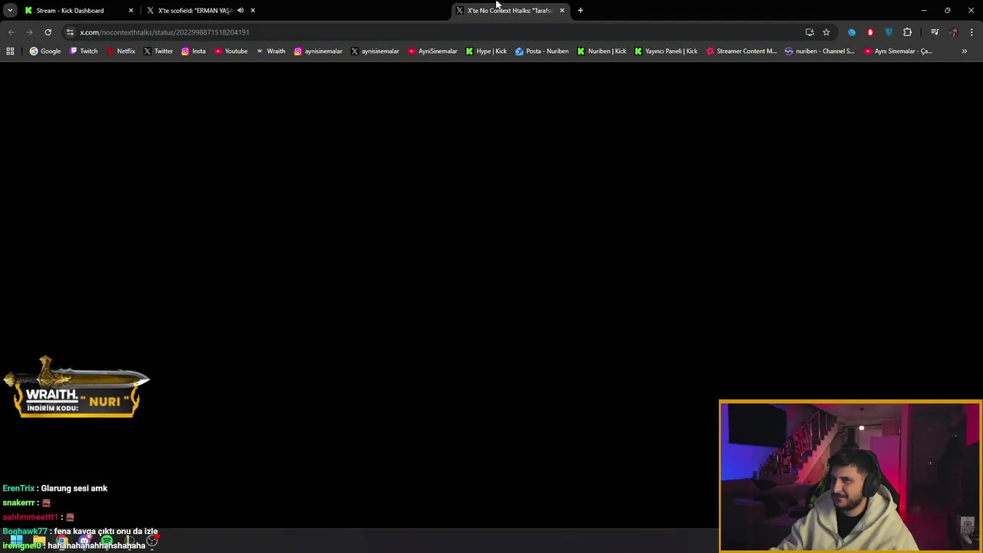Expand the hidden bookmarks chevron
This screenshot has height=553, width=983.
[x=965, y=51]
